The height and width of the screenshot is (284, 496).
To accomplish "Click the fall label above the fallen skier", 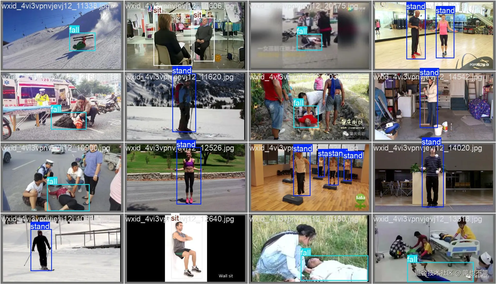I will click(x=74, y=30).
